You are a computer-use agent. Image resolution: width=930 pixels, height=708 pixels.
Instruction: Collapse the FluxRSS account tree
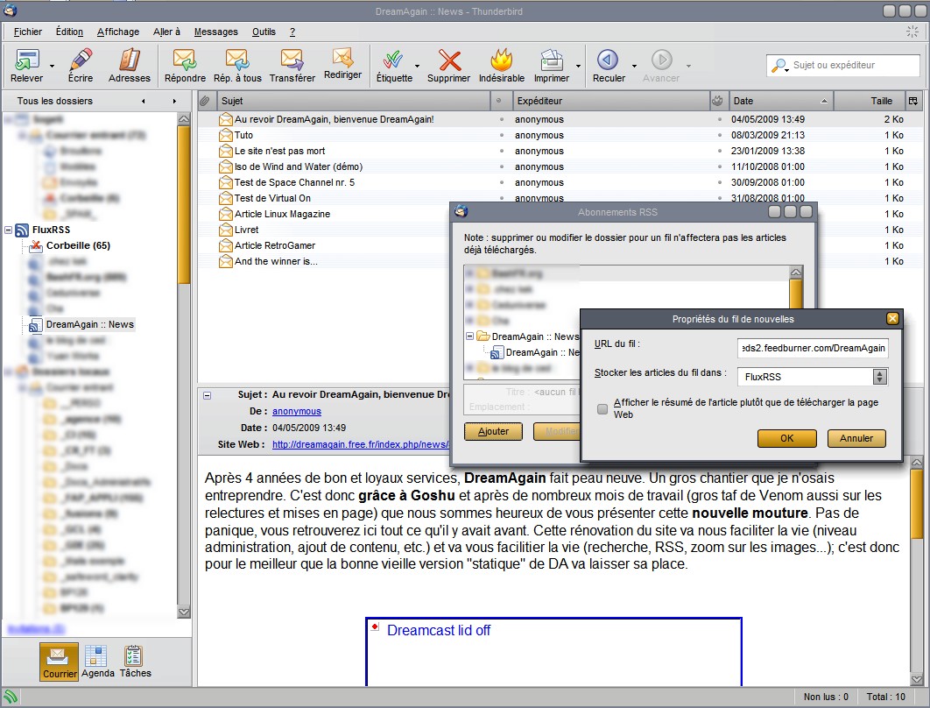point(8,230)
